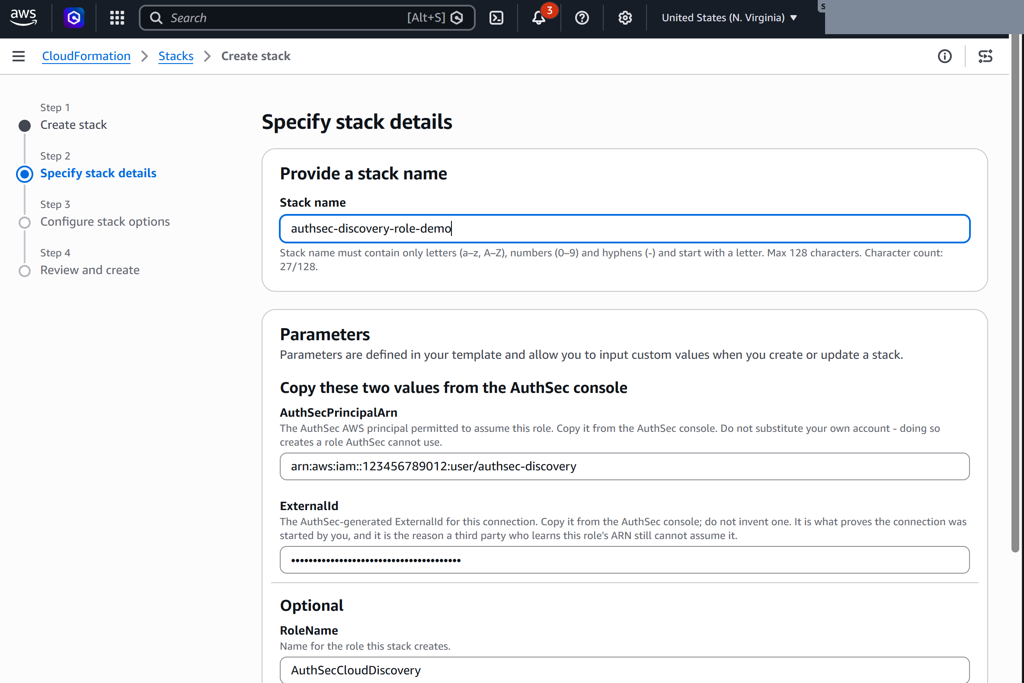Click the Parameters section heading
Viewport: 1024px width, 683px height.
click(325, 335)
